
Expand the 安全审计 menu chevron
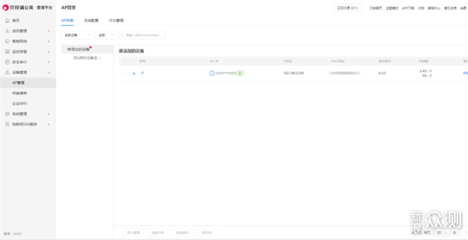(49, 62)
